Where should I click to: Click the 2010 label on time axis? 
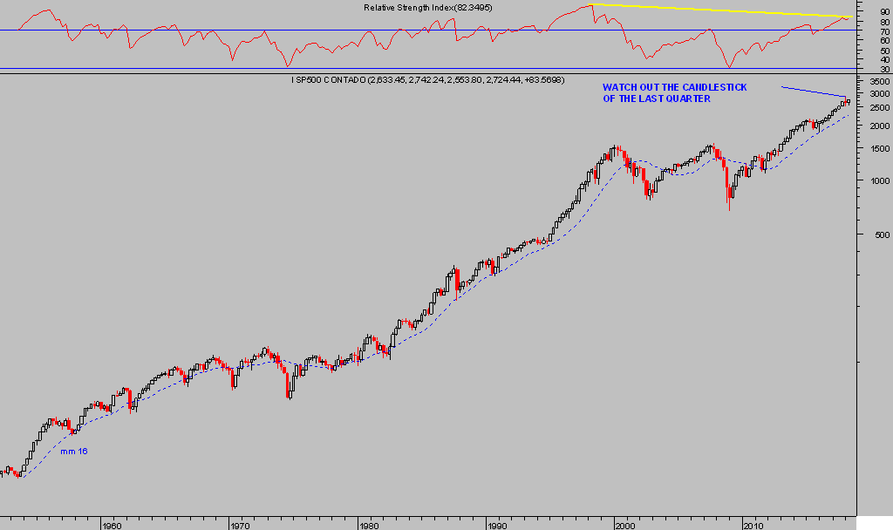pyautogui.click(x=753, y=526)
